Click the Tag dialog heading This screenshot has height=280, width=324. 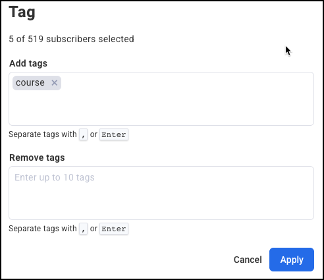point(22,13)
